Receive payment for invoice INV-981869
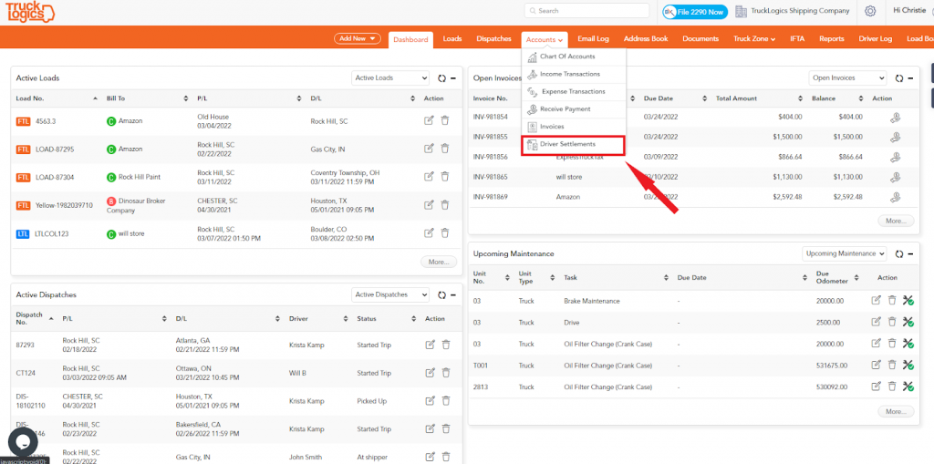Screen dimensions: 934x464 (894, 197)
